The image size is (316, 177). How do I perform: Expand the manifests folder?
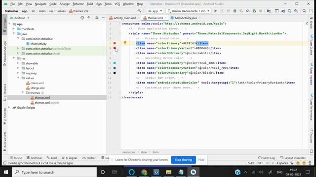click(14, 29)
